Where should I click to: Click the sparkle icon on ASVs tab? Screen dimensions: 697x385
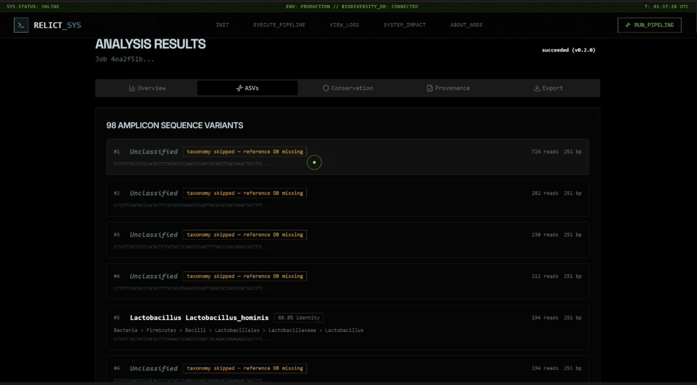[239, 88]
